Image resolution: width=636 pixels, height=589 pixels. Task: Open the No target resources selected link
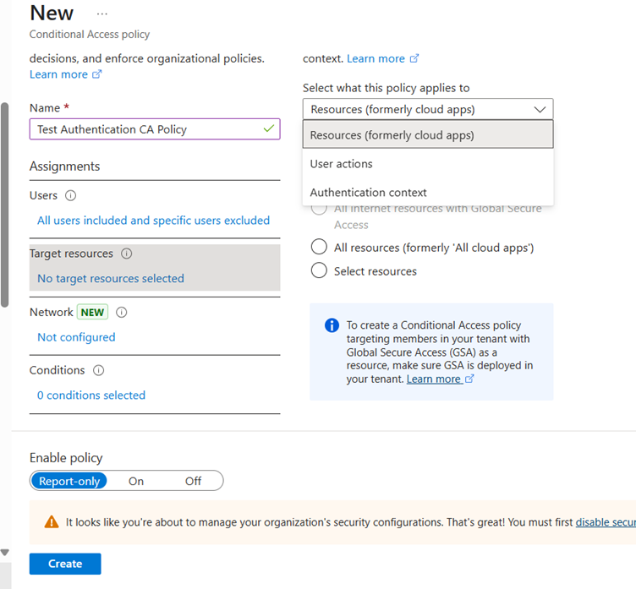111,279
